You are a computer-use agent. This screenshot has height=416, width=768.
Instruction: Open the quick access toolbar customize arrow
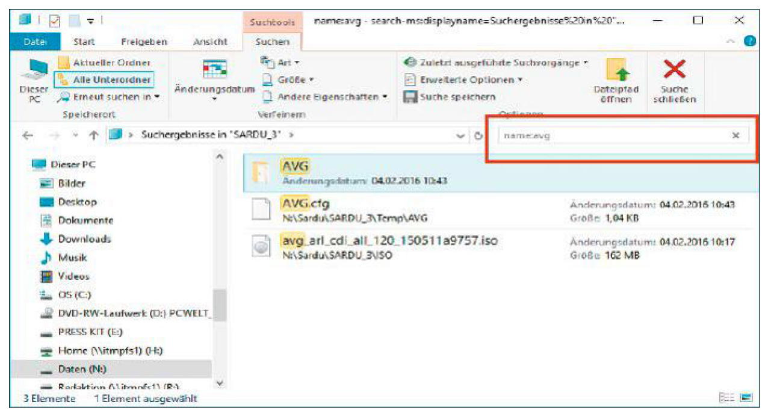[x=92, y=21]
